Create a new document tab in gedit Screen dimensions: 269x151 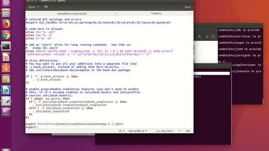coord(46,7)
